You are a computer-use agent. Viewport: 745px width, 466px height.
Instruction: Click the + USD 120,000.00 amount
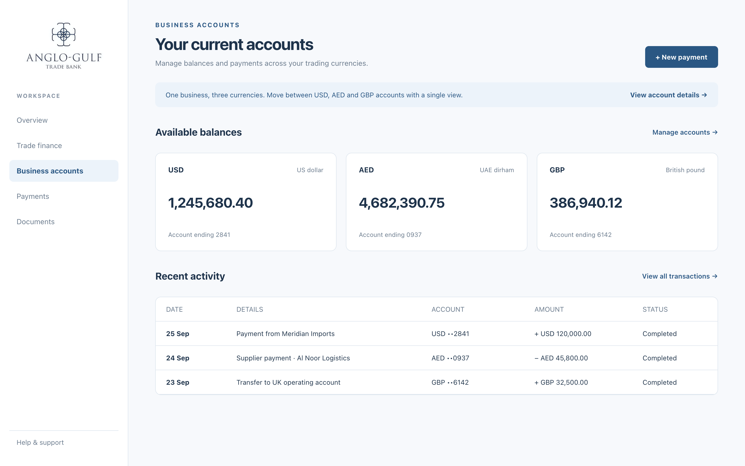pos(563,334)
